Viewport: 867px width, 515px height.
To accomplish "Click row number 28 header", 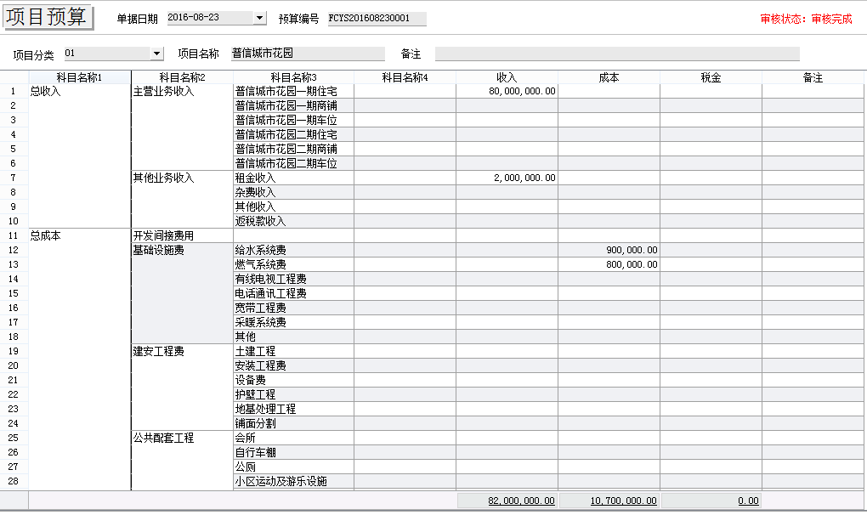I will pos(14,481).
